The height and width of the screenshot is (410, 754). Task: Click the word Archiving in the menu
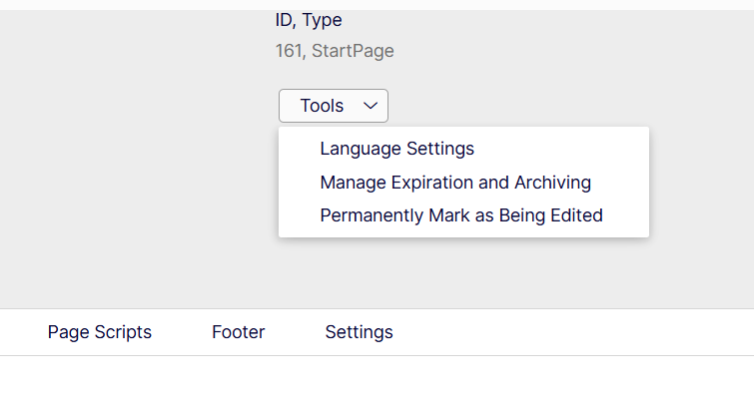pos(552,183)
